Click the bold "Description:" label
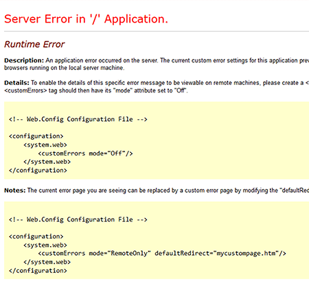 (x=24, y=60)
